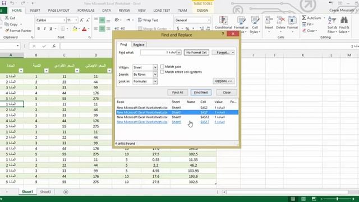Increase font size with larger A icon

coord(82,20)
